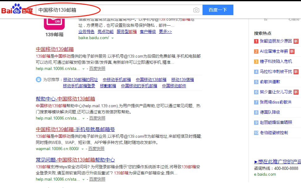Click 更多>> in the 139邮箱 entry
Screen dimensions: 301x188
(166, 32)
